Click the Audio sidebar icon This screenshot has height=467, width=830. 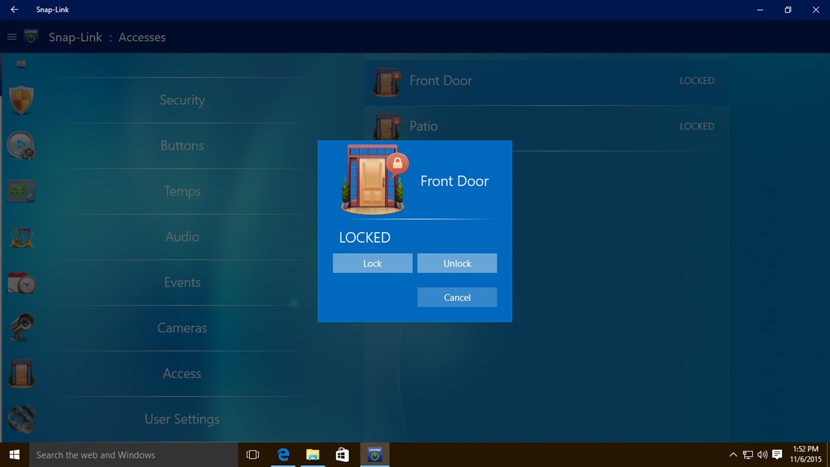(21, 236)
